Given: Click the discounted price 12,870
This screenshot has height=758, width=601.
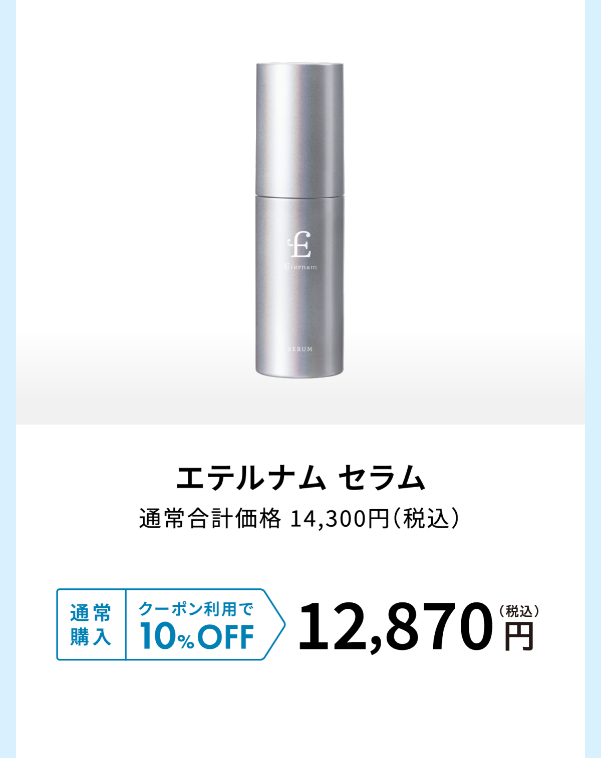Looking at the screenshot, I should (396, 627).
